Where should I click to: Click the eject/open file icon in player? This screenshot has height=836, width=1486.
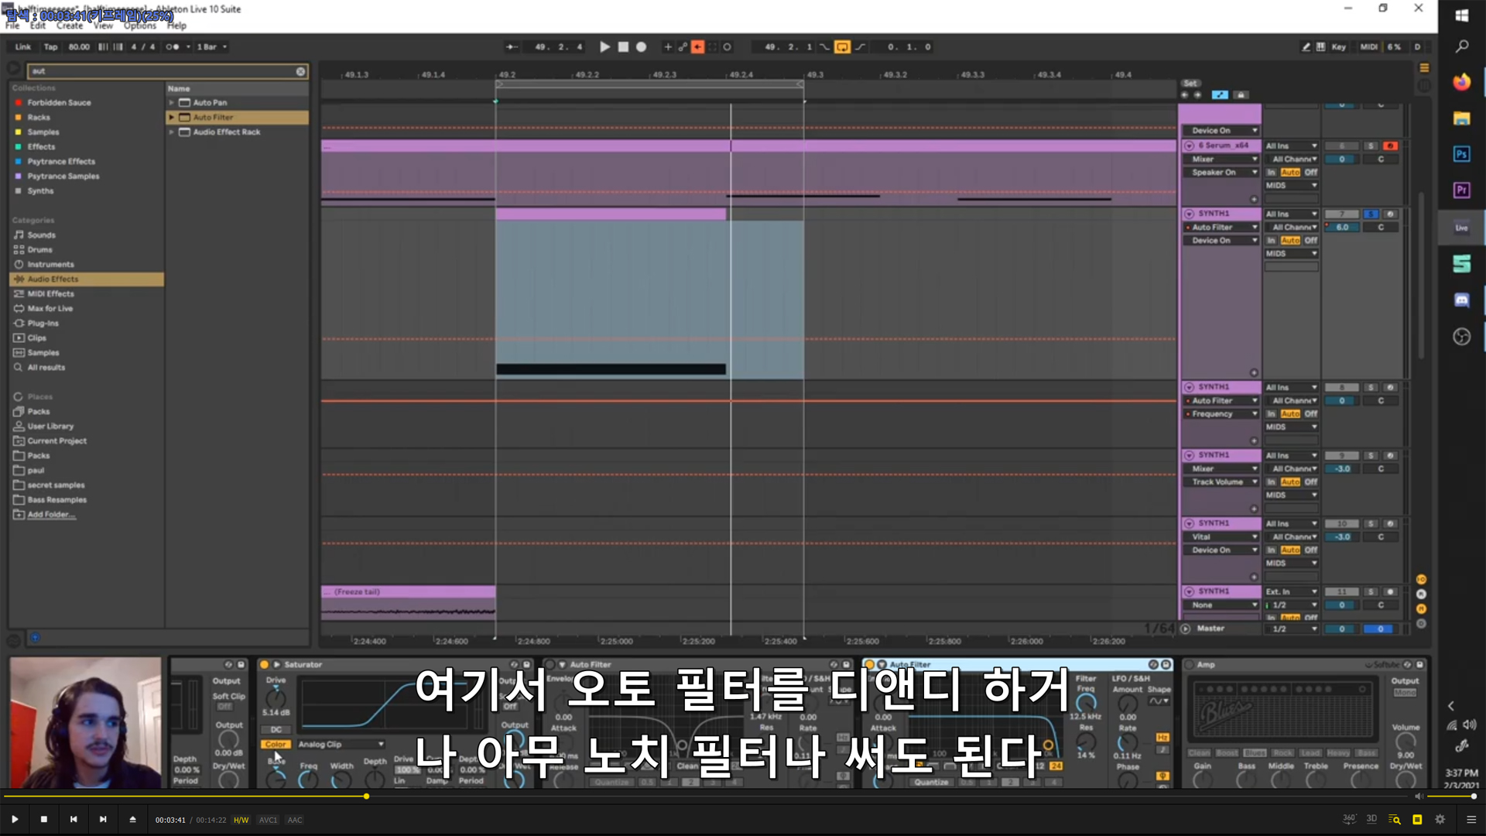pos(132,819)
